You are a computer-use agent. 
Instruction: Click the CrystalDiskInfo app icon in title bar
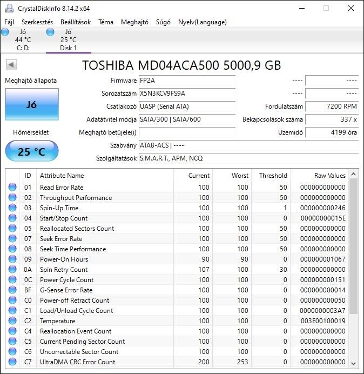click(x=9, y=8)
